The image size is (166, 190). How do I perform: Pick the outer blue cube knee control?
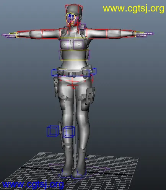53,131
